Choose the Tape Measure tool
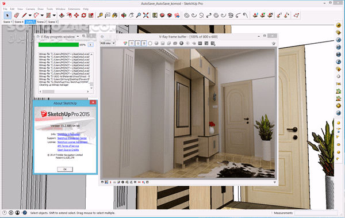Viewport: 345px width, 218px height. pyautogui.click(x=100, y=16)
